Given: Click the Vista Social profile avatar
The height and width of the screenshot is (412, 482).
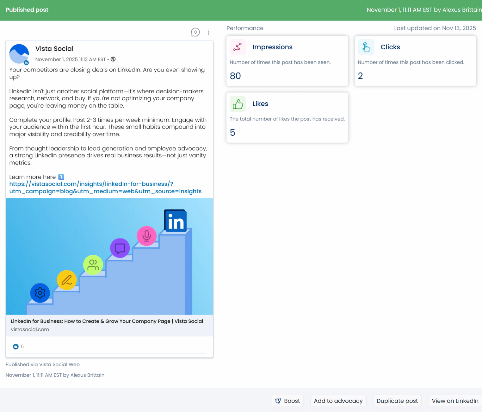Looking at the screenshot, I should point(19,54).
